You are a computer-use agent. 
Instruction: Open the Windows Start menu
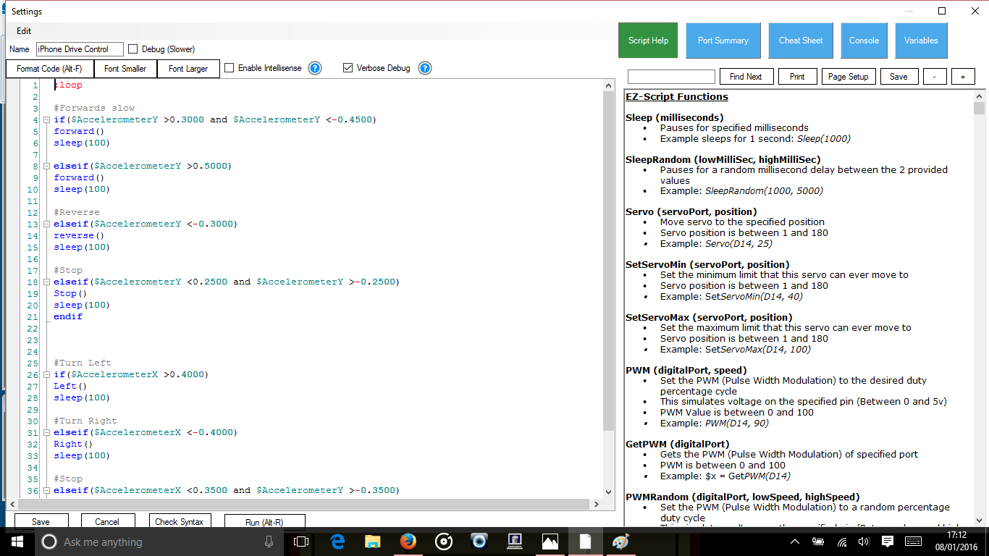click(17, 542)
